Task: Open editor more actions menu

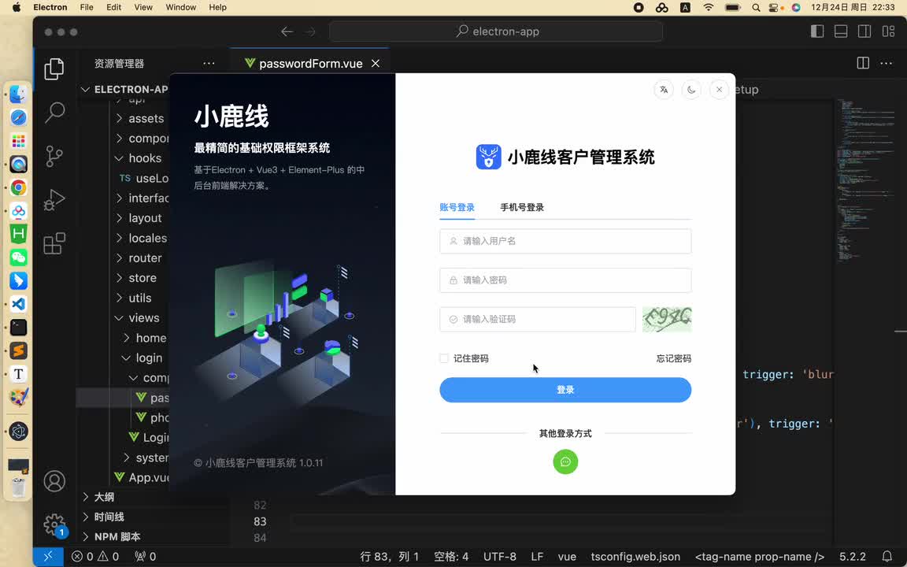Action: [x=887, y=63]
